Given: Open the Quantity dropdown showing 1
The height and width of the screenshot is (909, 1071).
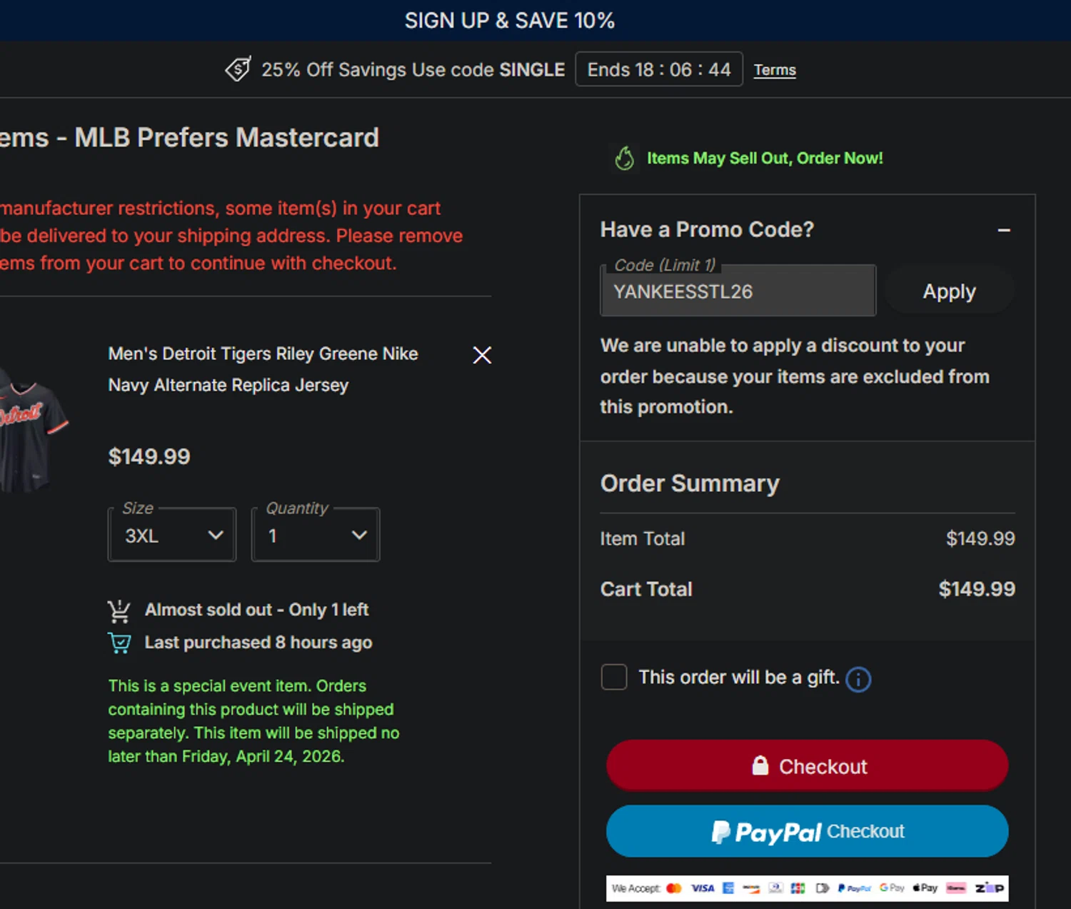Looking at the screenshot, I should 316,535.
